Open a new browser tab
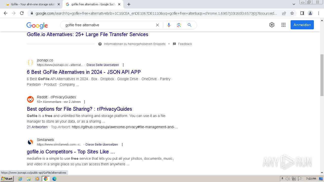 [x=129, y=4]
